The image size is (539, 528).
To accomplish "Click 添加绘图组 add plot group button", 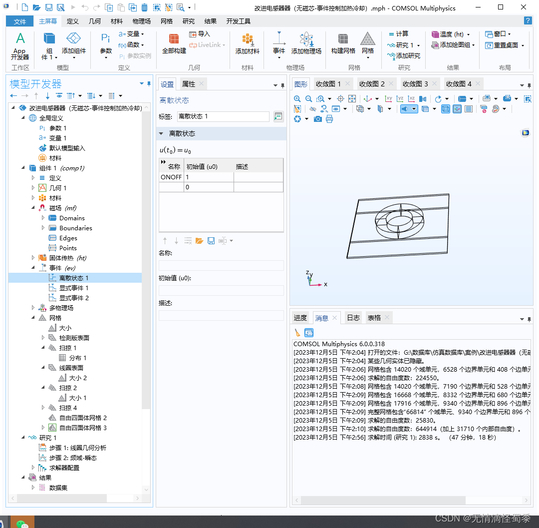I will (453, 45).
